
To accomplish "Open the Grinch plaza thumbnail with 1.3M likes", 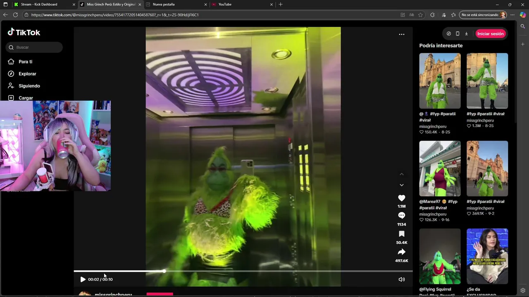I will tap(487, 81).
